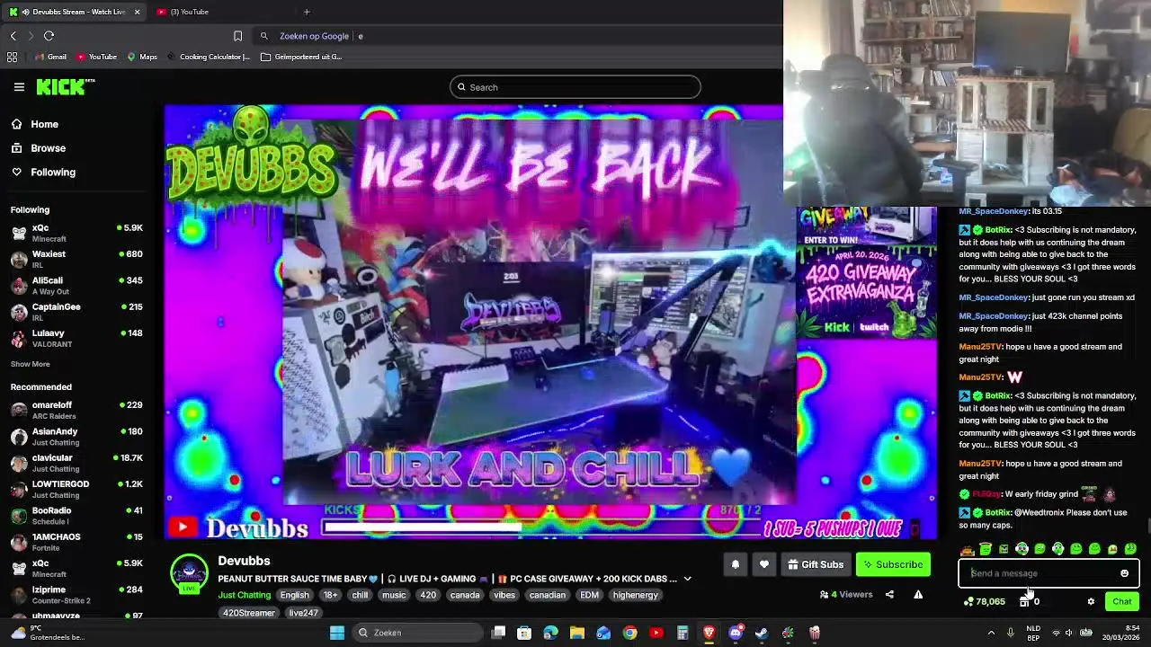Click the Just Chatting category link
This screenshot has width=1151, height=647.
pyautogui.click(x=244, y=595)
